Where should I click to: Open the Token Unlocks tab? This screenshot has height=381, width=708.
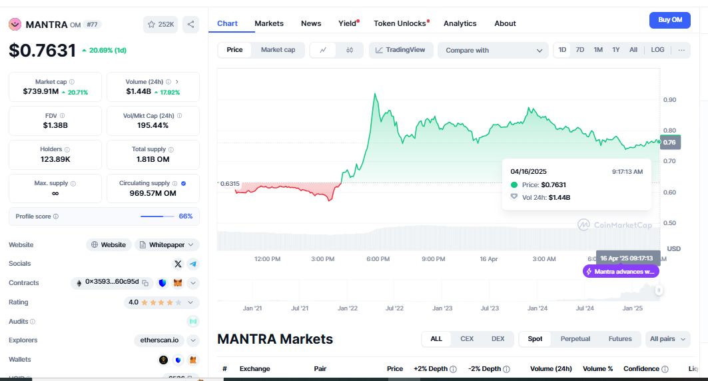tap(400, 23)
